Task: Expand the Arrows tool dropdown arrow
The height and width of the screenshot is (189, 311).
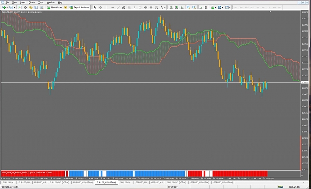Action: 165,8
